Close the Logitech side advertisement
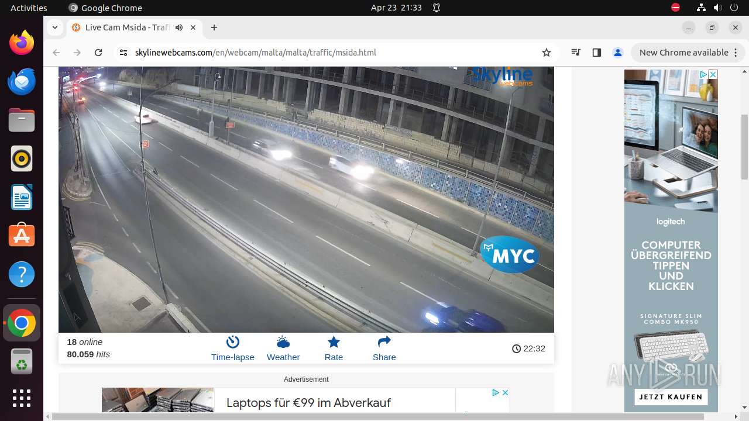Screen dimensions: 749x421 pyautogui.click(x=713, y=74)
